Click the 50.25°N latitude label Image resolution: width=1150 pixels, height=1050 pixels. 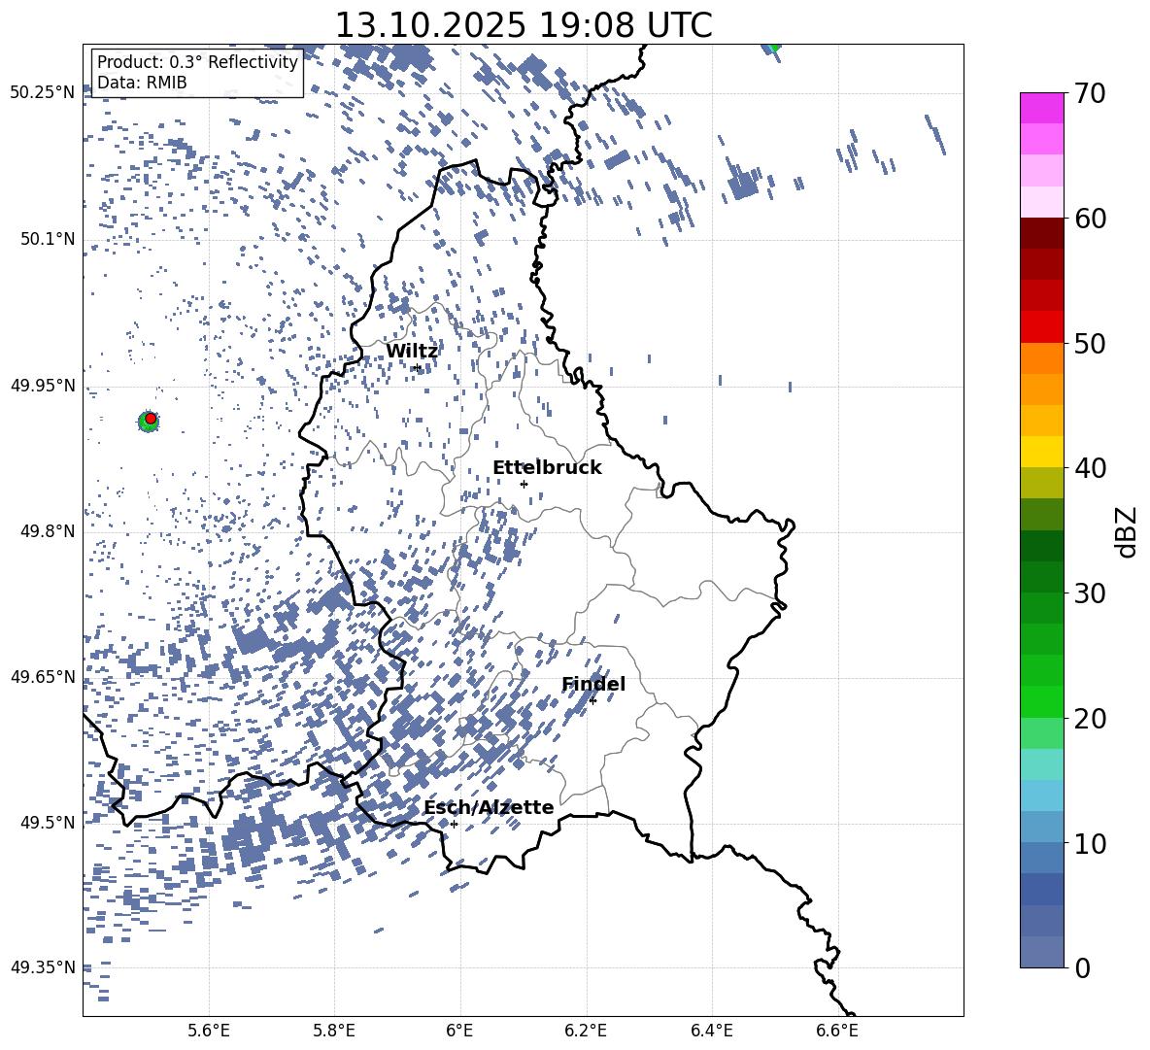[43, 93]
